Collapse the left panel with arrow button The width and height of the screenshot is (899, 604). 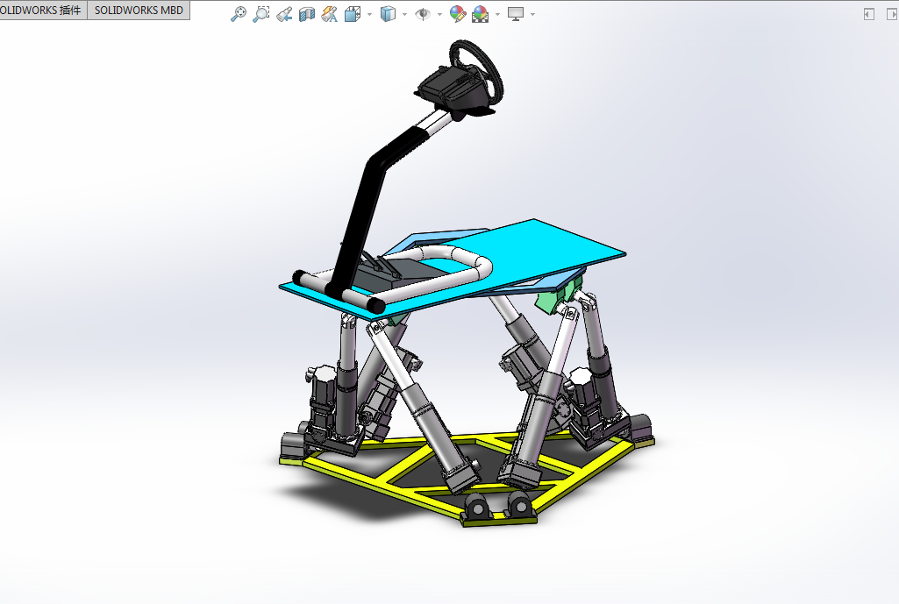tap(869, 14)
